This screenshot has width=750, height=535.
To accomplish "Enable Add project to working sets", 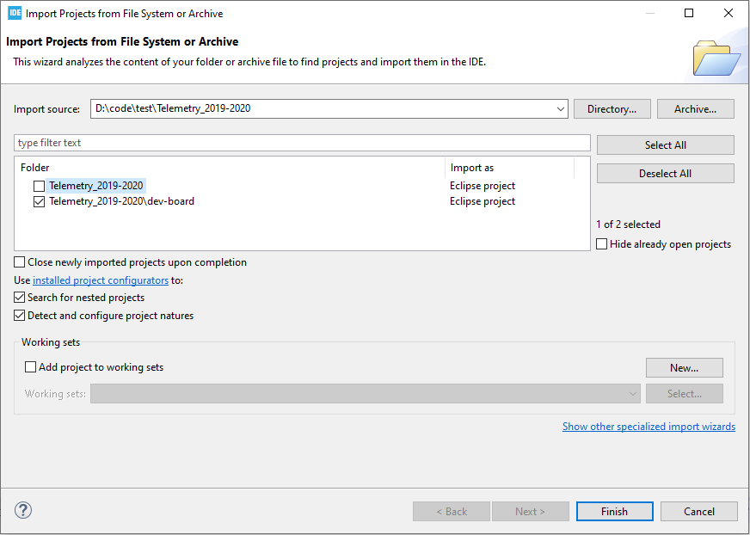I will [x=31, y=367].
